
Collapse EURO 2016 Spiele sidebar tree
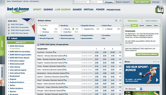pos(8,46)
